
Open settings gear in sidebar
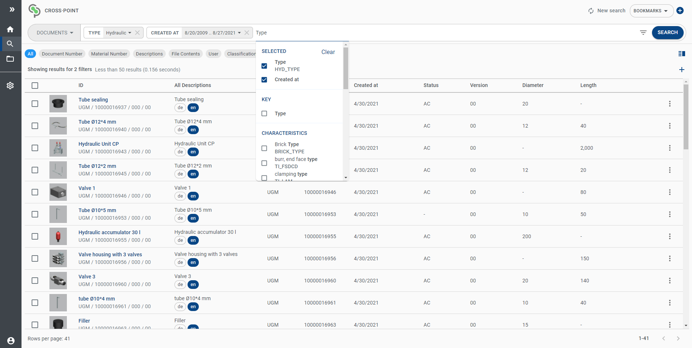(x=10, y=86)
